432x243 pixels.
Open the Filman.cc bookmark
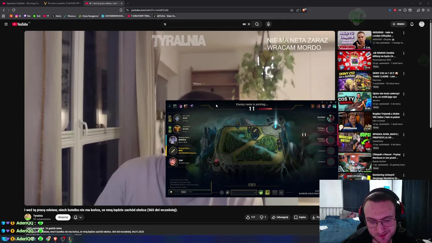[70, 16]
